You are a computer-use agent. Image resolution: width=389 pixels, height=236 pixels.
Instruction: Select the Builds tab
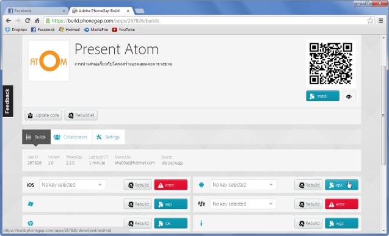click(x=36, y=137)
